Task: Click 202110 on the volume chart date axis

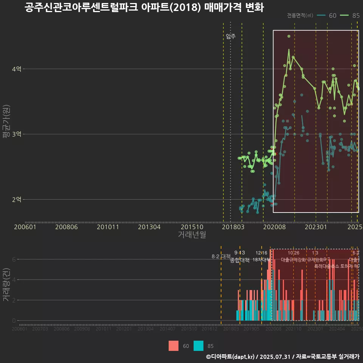Action: [x=293, y=329]
